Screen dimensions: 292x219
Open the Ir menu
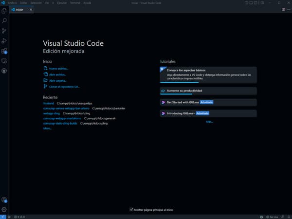pos(53,3)
